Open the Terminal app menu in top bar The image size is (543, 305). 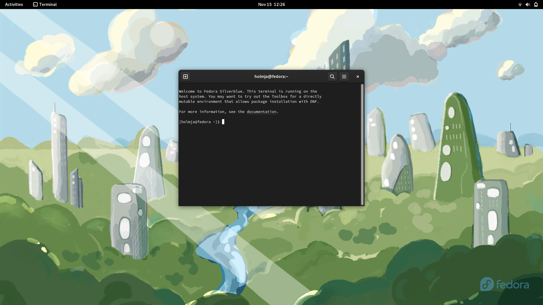pyautogui.click(x=45, y=5)
